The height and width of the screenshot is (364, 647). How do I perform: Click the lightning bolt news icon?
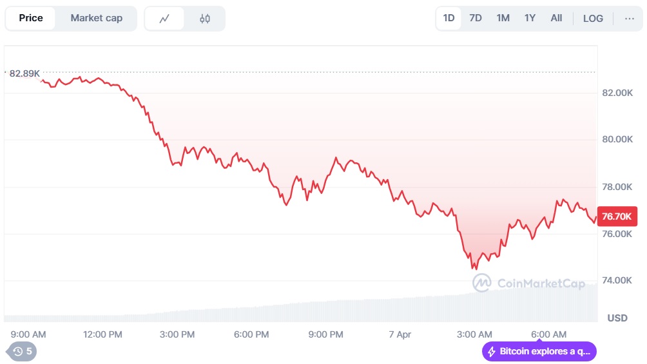click(492, 351)
